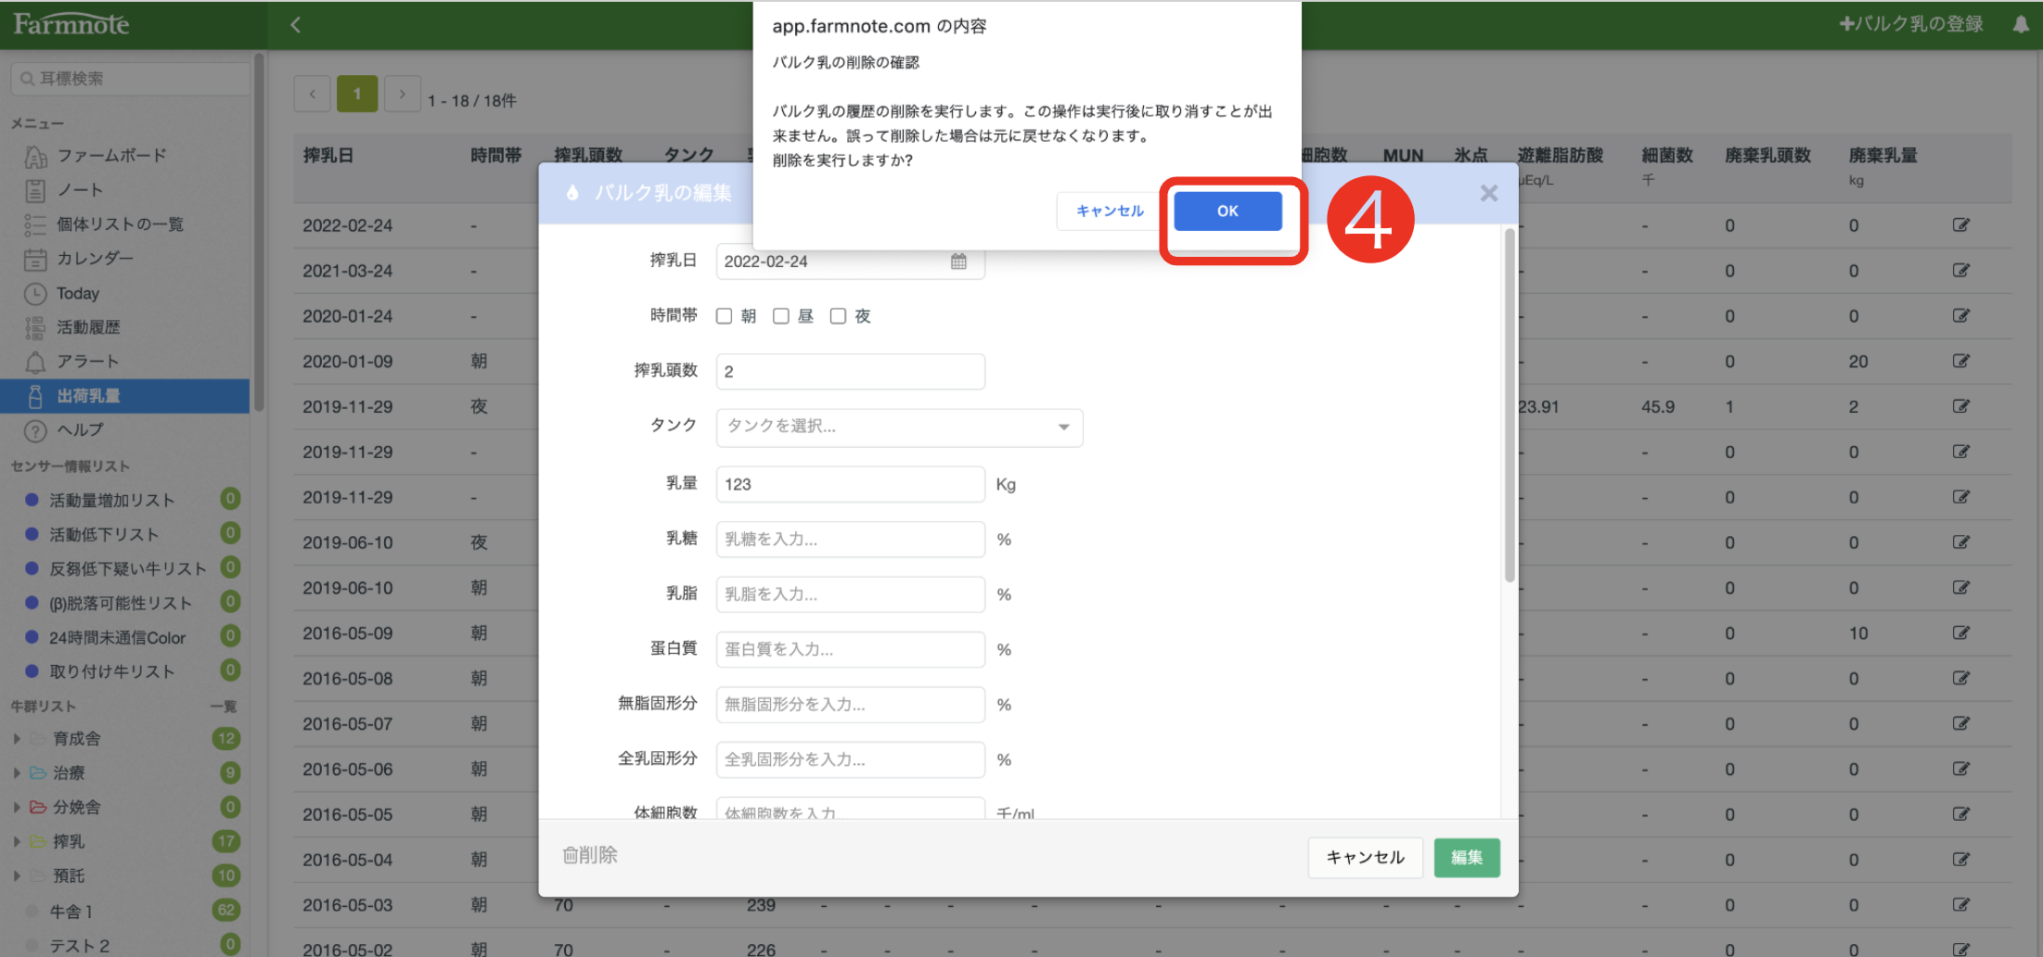This screenshot has width=2043, height=957.
Task: Select 出荷乳量 menu item
Action: (x=125, y=396)
